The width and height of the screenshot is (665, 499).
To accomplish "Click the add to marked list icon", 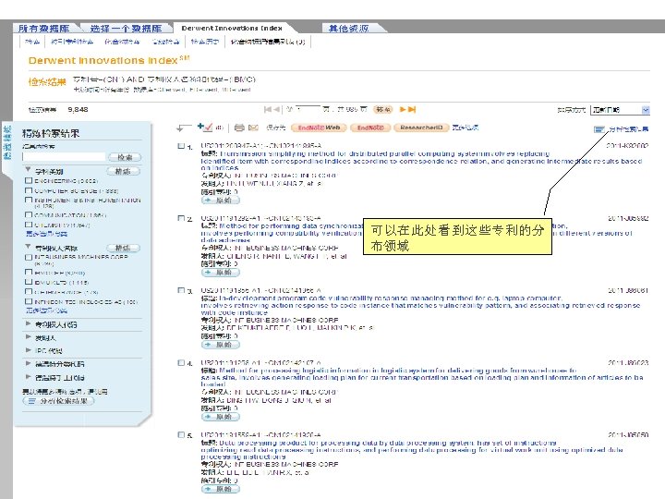I will click(x=205, y=127).
